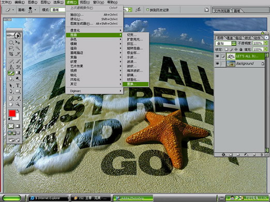Select the Crop tool

coord(11,54)
